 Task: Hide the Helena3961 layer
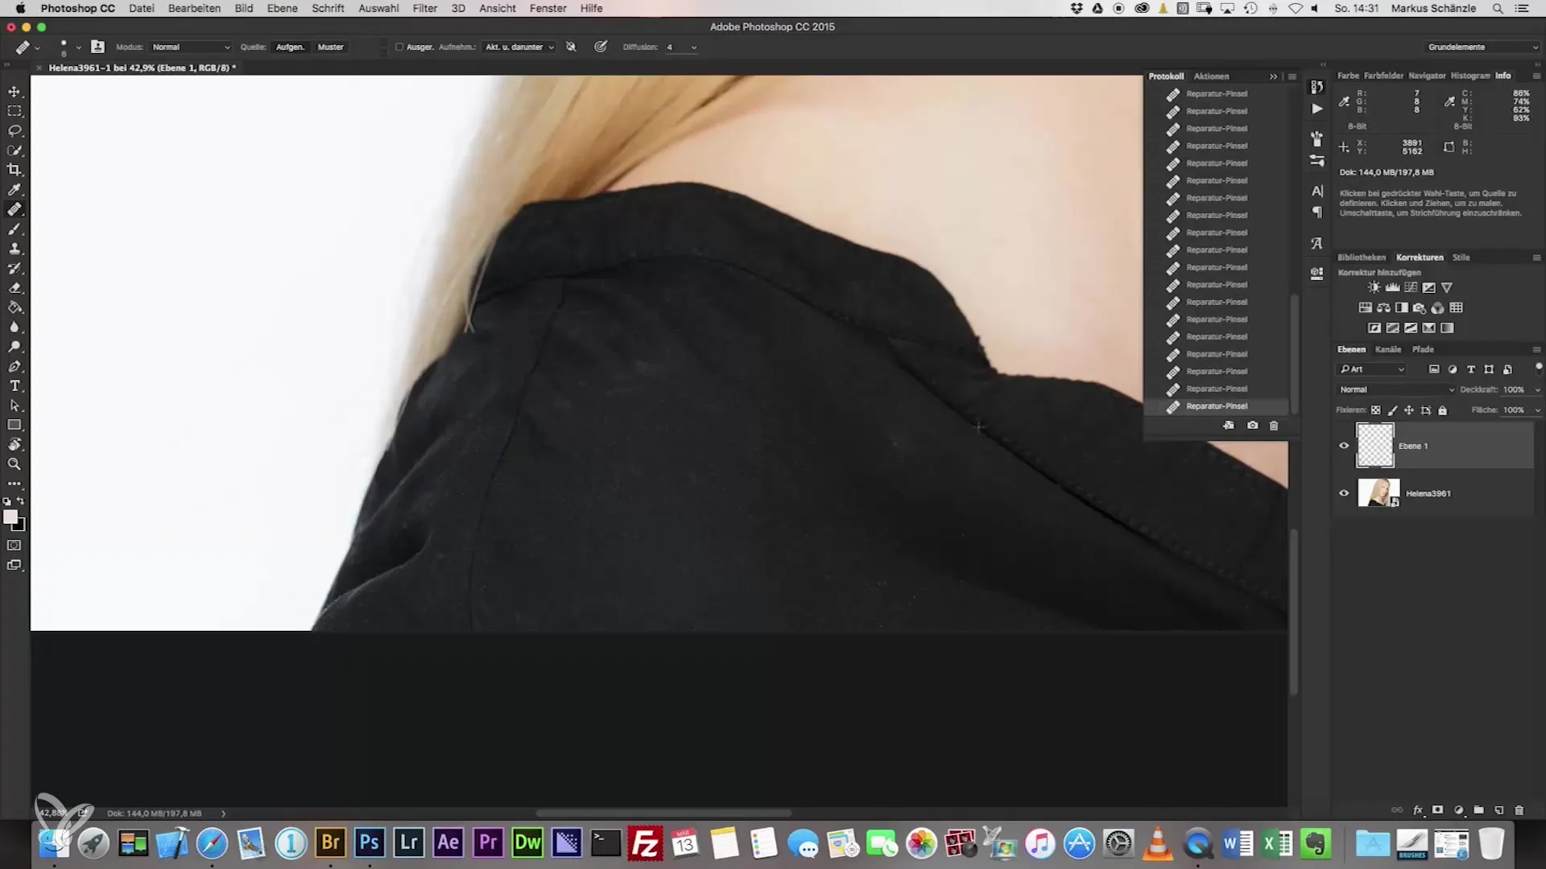(x=1344, y=493)
